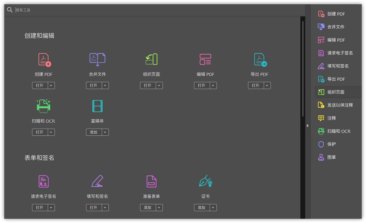Select 注释 label in right sidebar
The width and height of the screenshot is (366, 223).
332,118
